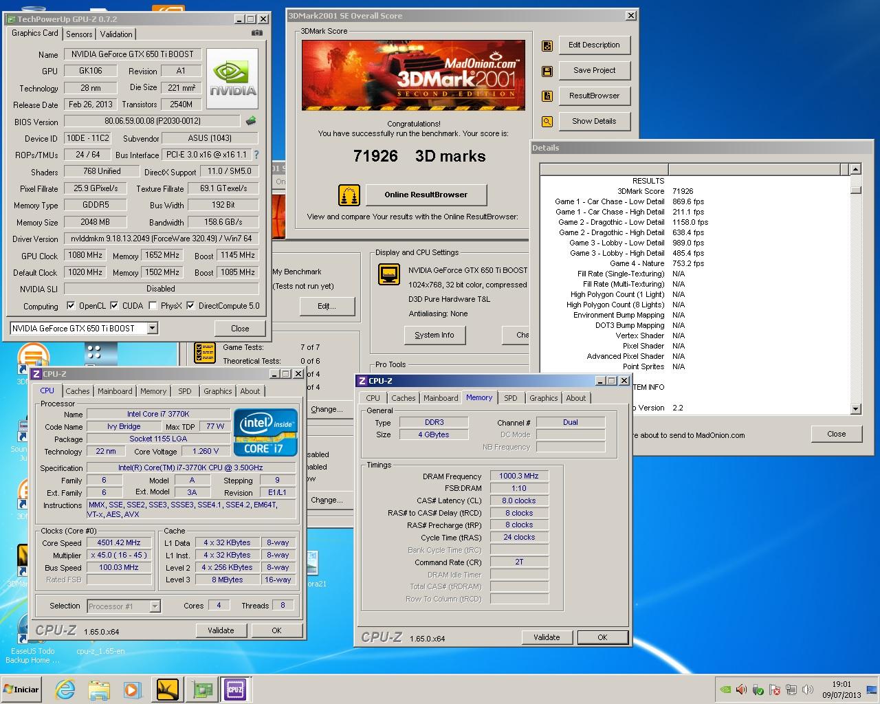The image size is (880, 704).
Task: Open About tab in left CPU-Z window
Action: tap(250, 391)
